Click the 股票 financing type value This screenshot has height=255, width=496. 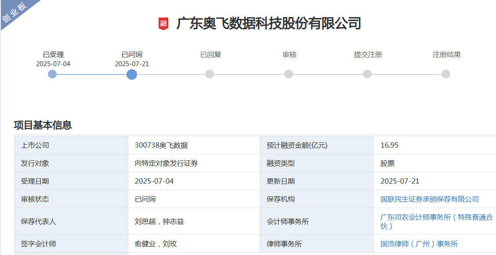coord(387,163)
